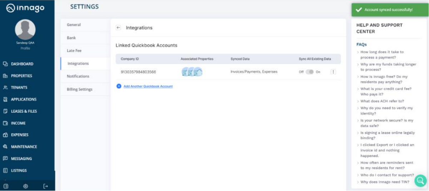Open the settings gear in bottom sidebar
Viewport: 429px width, 191px height.
[25, 186]
